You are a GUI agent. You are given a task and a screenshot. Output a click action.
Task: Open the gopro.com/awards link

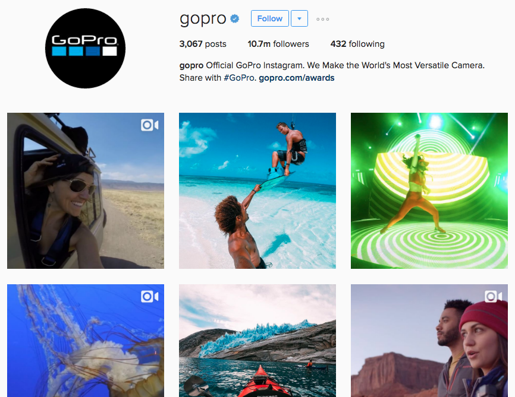click(297, 78)
